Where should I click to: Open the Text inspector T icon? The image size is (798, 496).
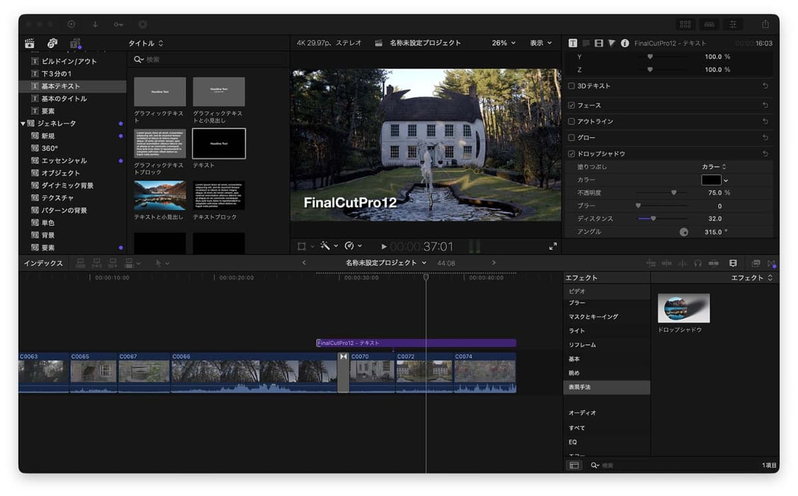coord(573,43)
